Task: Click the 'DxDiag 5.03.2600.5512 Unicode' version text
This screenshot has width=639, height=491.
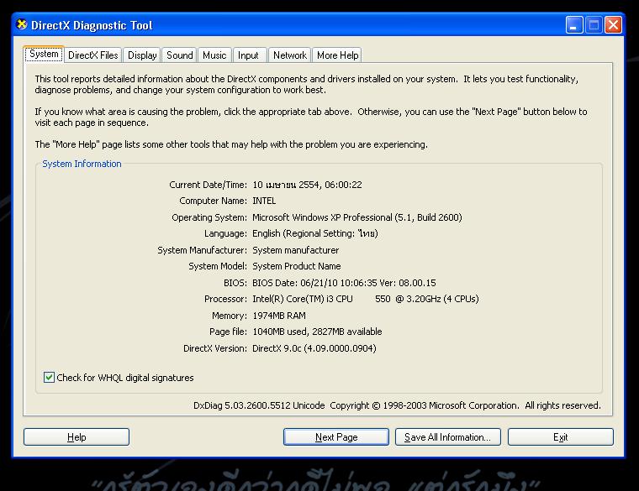Action: coord(259,405)
